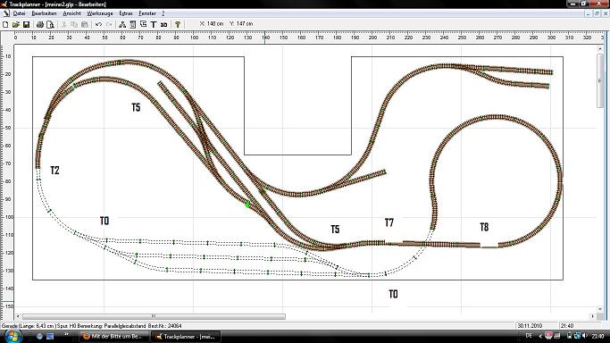Save the plan using floppy disk icon
Viewport: 610px width, 343px height.
27,24
